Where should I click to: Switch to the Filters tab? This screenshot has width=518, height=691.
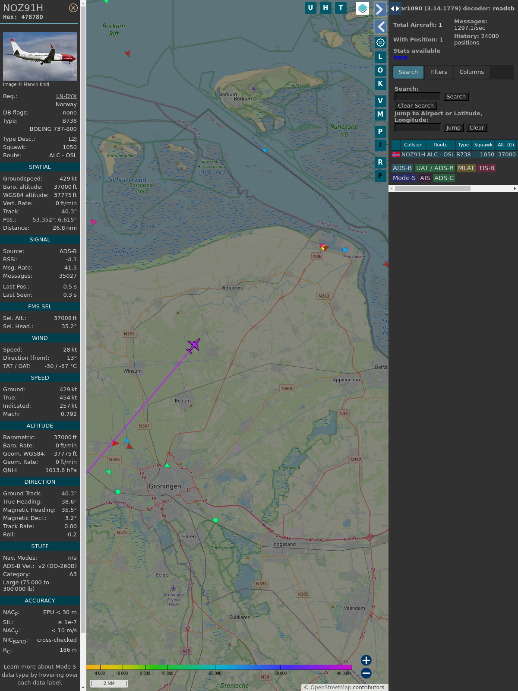pyautogui.click(x=438, y=72)
